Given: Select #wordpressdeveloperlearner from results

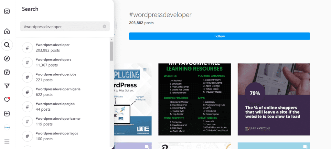Looking at the screenshot, I should 58,121.
